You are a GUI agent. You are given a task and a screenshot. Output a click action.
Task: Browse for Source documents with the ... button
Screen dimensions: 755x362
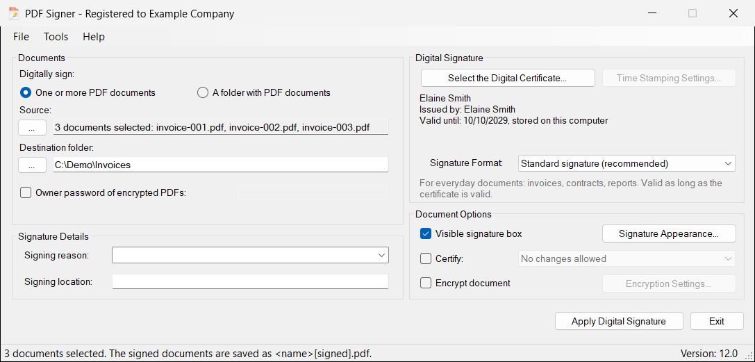coord(32,128)
